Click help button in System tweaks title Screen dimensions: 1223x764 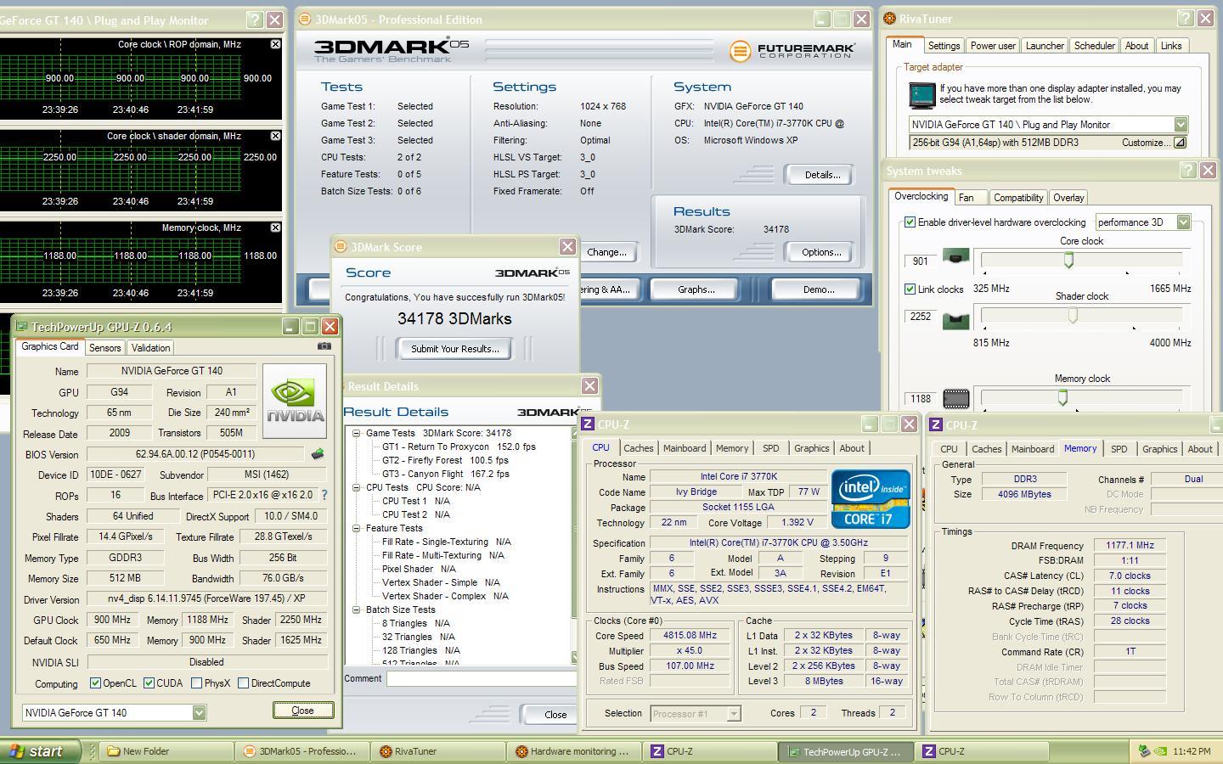1188,170
